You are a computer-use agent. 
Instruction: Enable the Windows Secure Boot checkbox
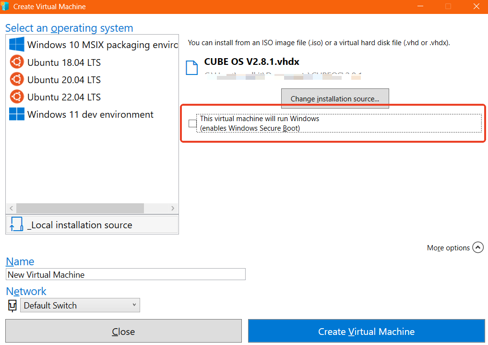tap(192, 123)
